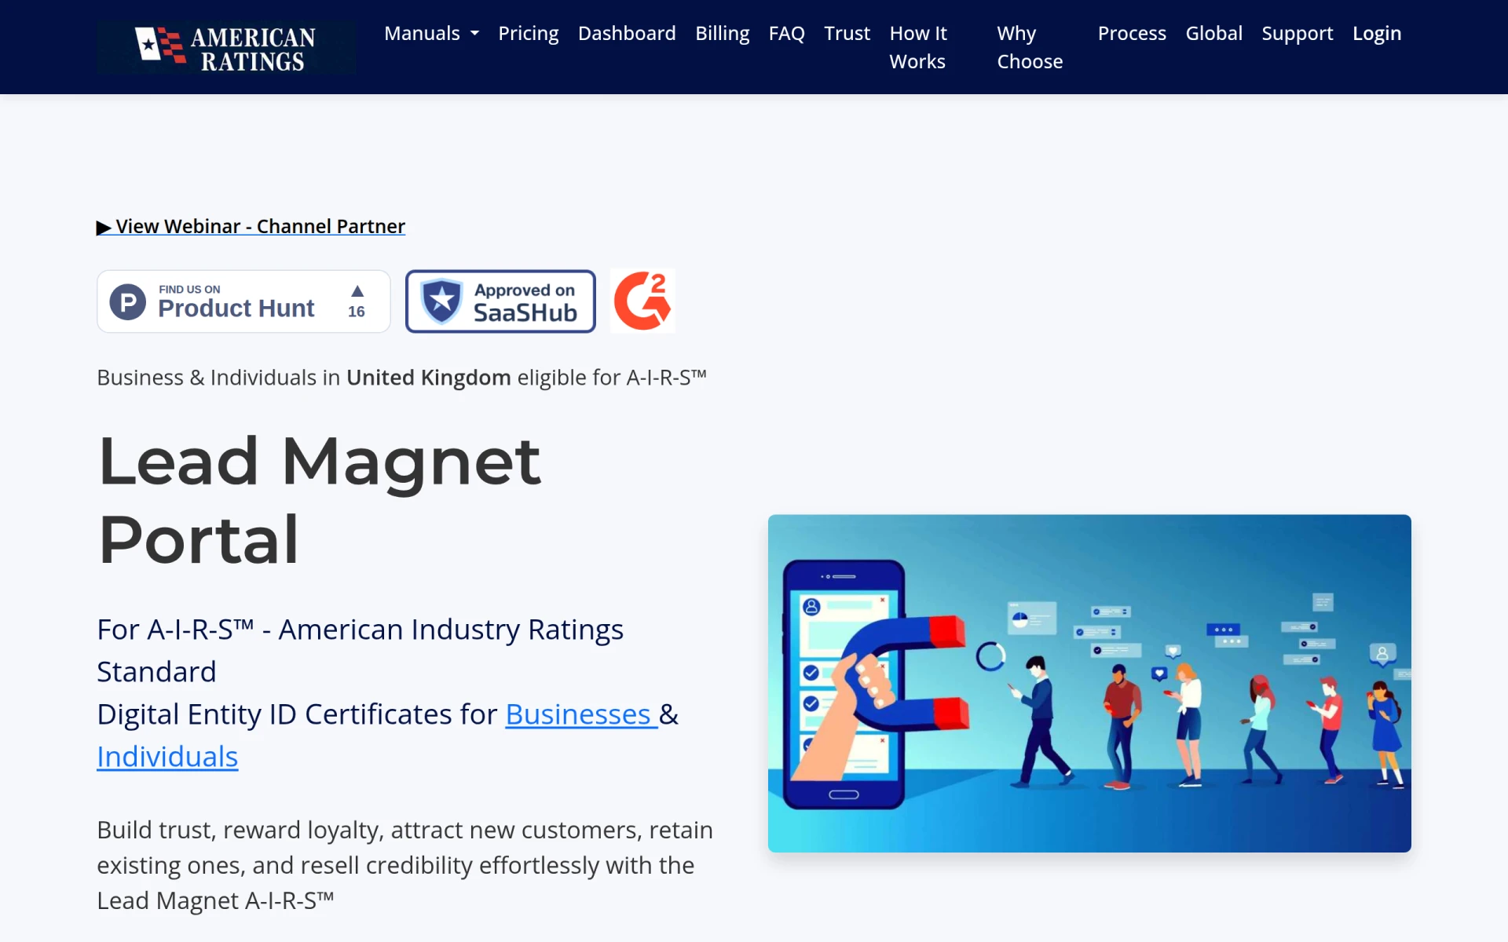
Task: Go to the Process page
Action: pos(1132,33)
